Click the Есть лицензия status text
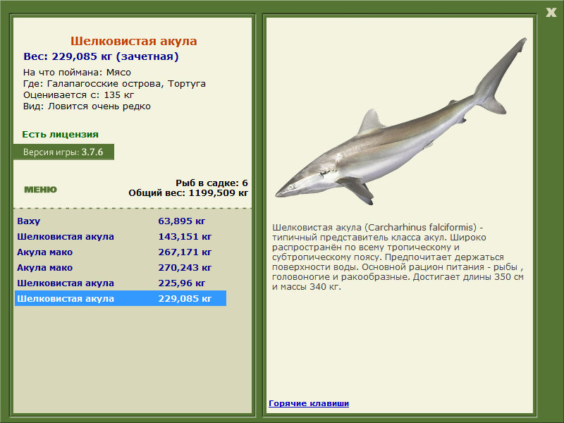Screen dimensions: 564x423 tap(60, 134)
